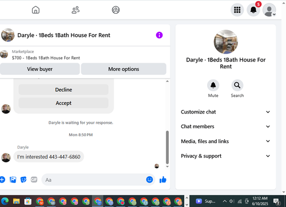Viewport: 286px width, 207px height.
Task: Open Microsoft Store from taskbar
Action: click(x=28, y=201)
